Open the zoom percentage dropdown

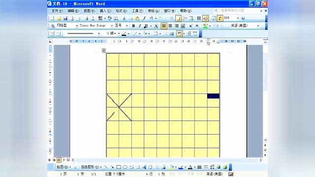[x=238, y=18]
